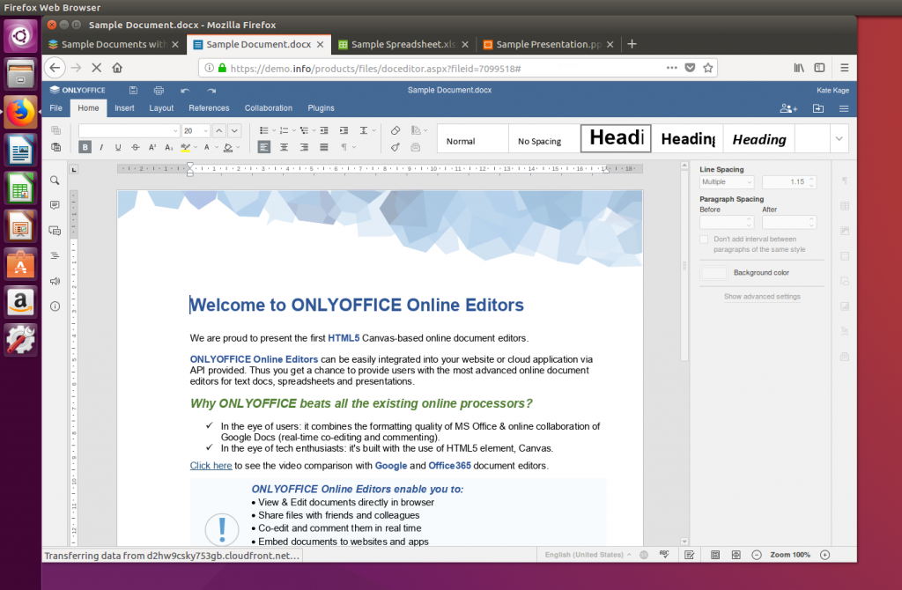The width and height of the screenshot is (902, 590).
Task: Insert a numbered list
Action: pos(284,130)
